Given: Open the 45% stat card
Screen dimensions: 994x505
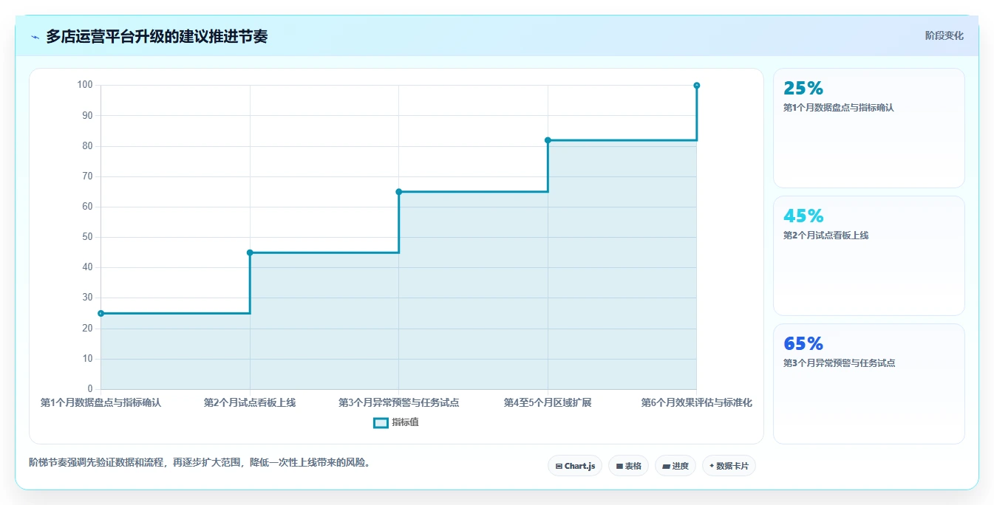Looking at the screenshot, I should pos(869,256).
